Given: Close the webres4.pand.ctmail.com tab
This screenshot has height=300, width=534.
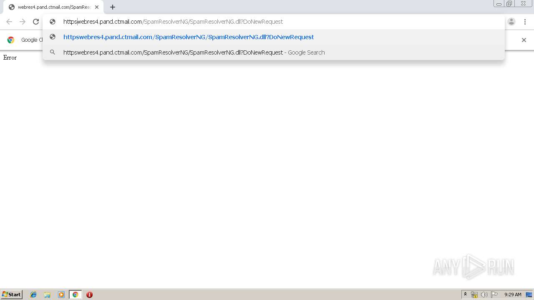Looking at the screenshot, I should (x=97, y=7).
